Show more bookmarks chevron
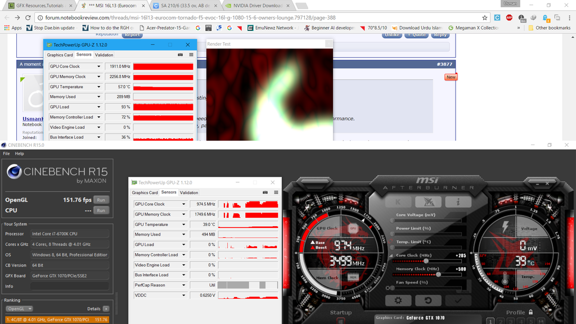 (x=518, y=28)
